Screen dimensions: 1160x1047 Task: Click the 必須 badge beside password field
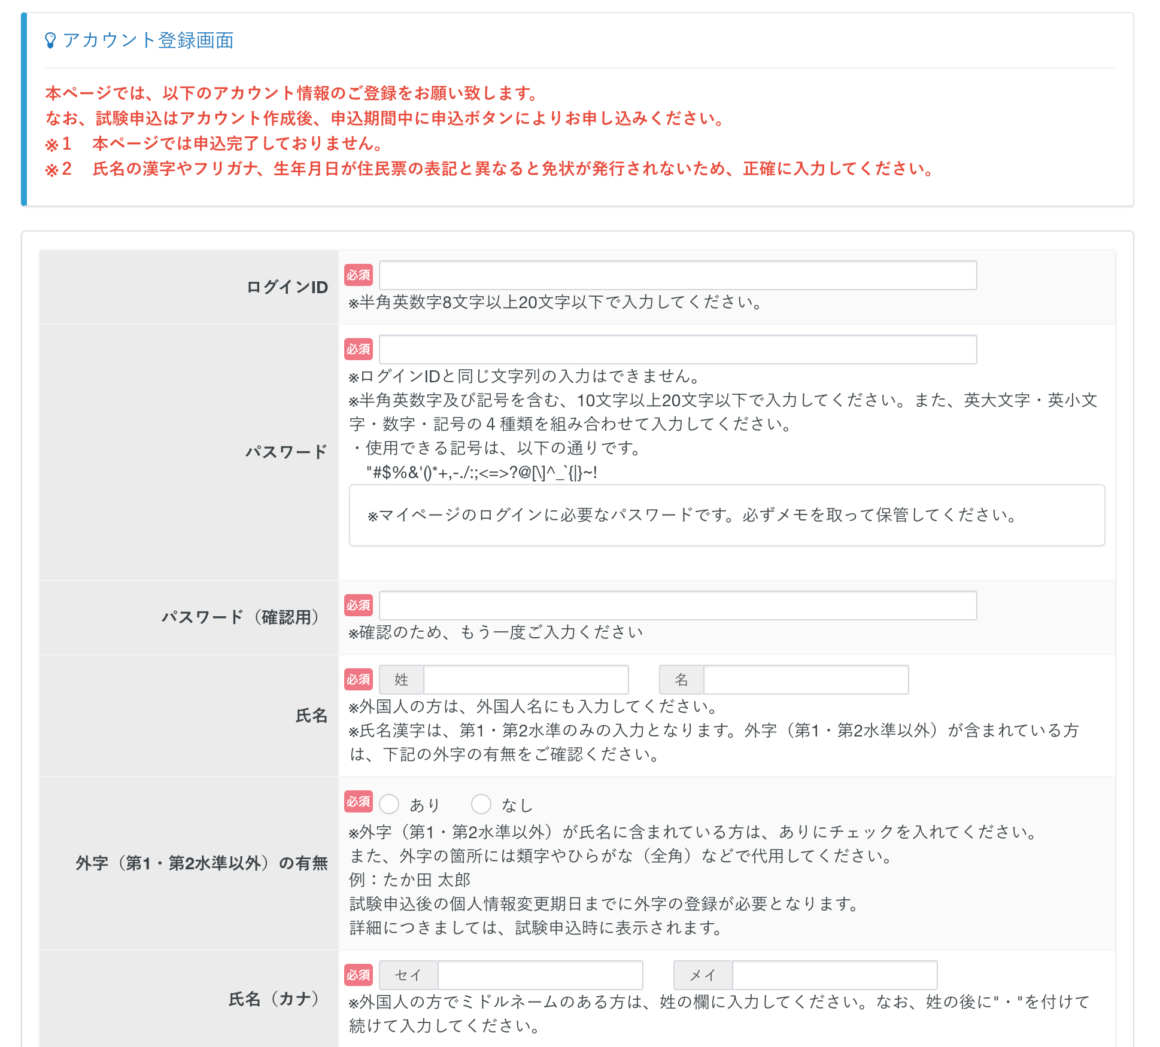(x=359, y=349)
